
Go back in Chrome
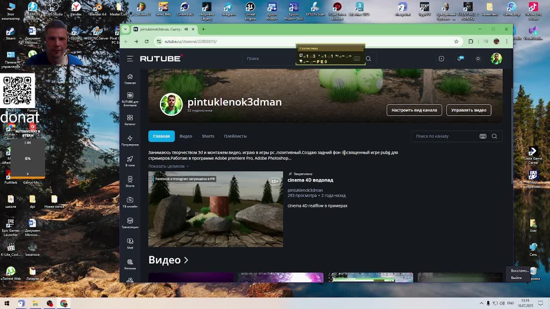click(126, 41)
